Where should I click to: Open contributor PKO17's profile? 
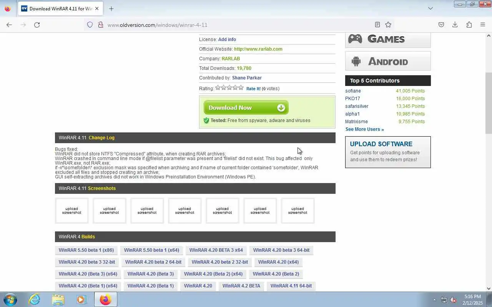point(352,99)
